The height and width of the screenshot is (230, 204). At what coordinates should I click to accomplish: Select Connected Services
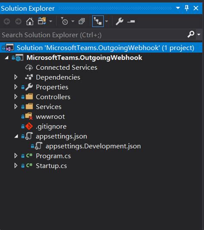[66, 67]
